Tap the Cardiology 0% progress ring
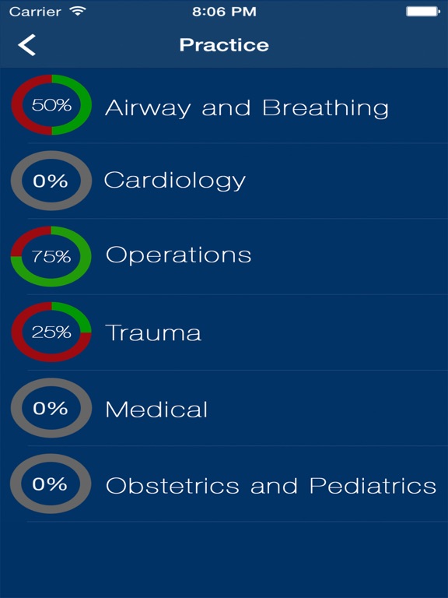The image size is (448, 598). pos(51,181)
